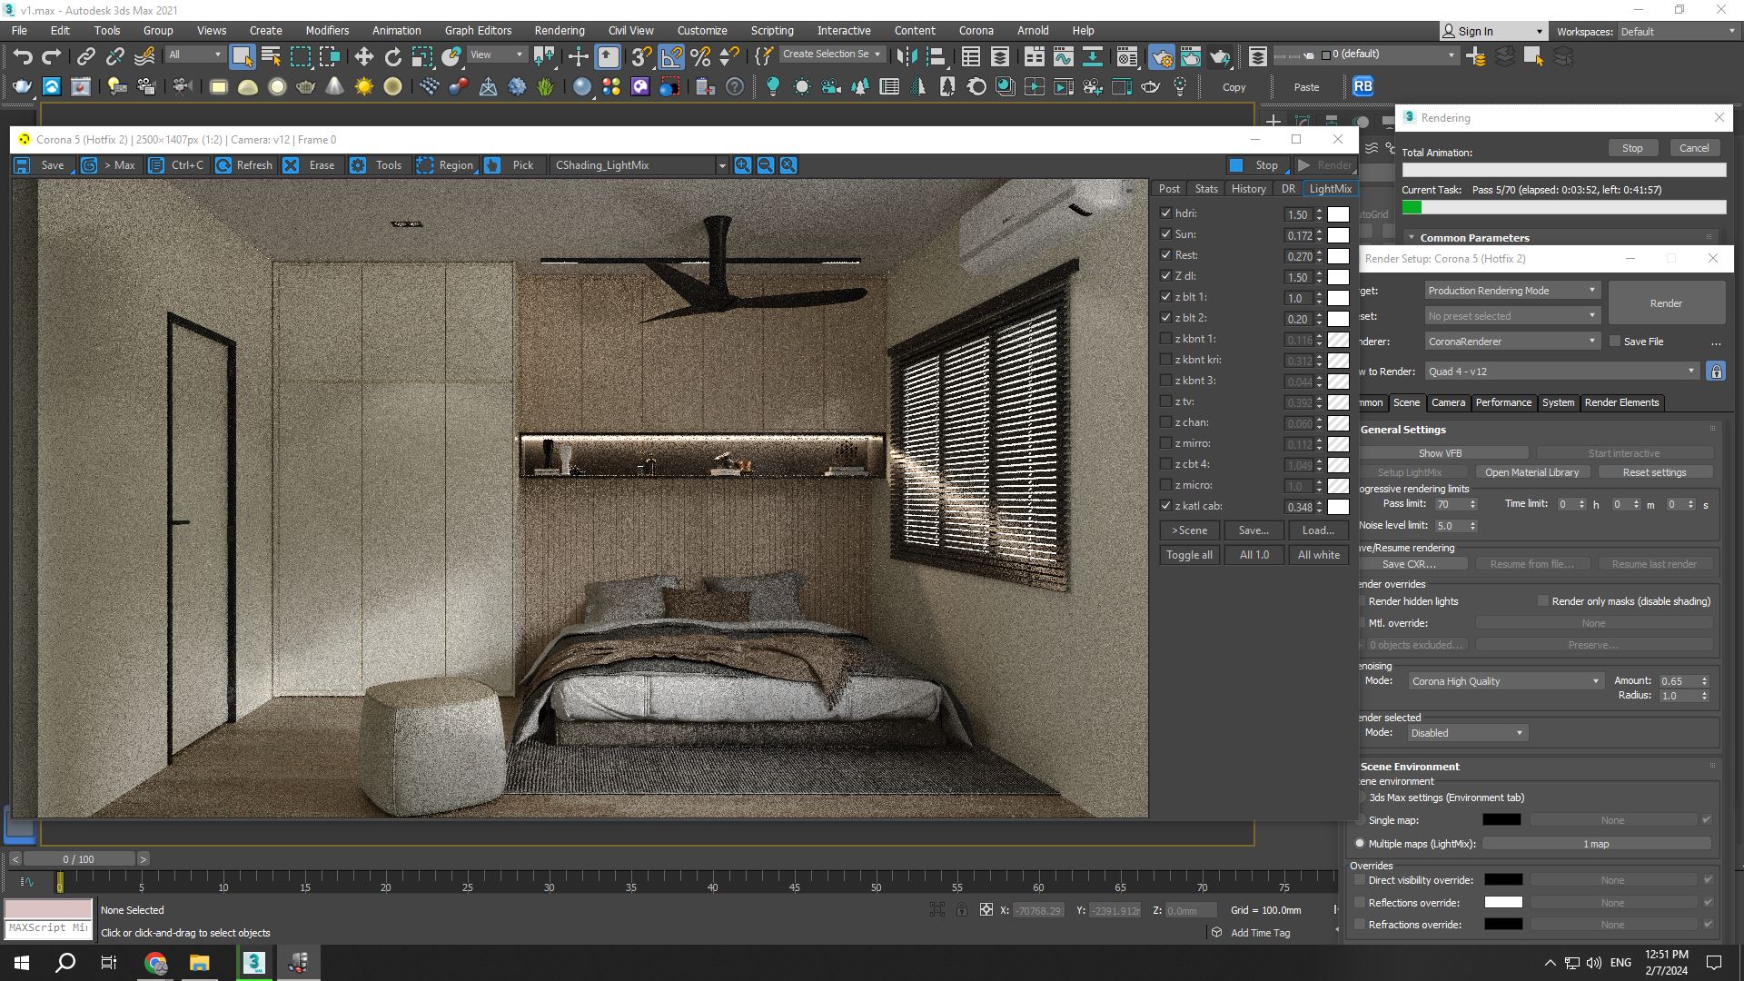Image resolution: width=1744 pixels, height=981 pixels.
Task: Uncheck the hdri light checkbox
Action: (x=1165, y=213)
